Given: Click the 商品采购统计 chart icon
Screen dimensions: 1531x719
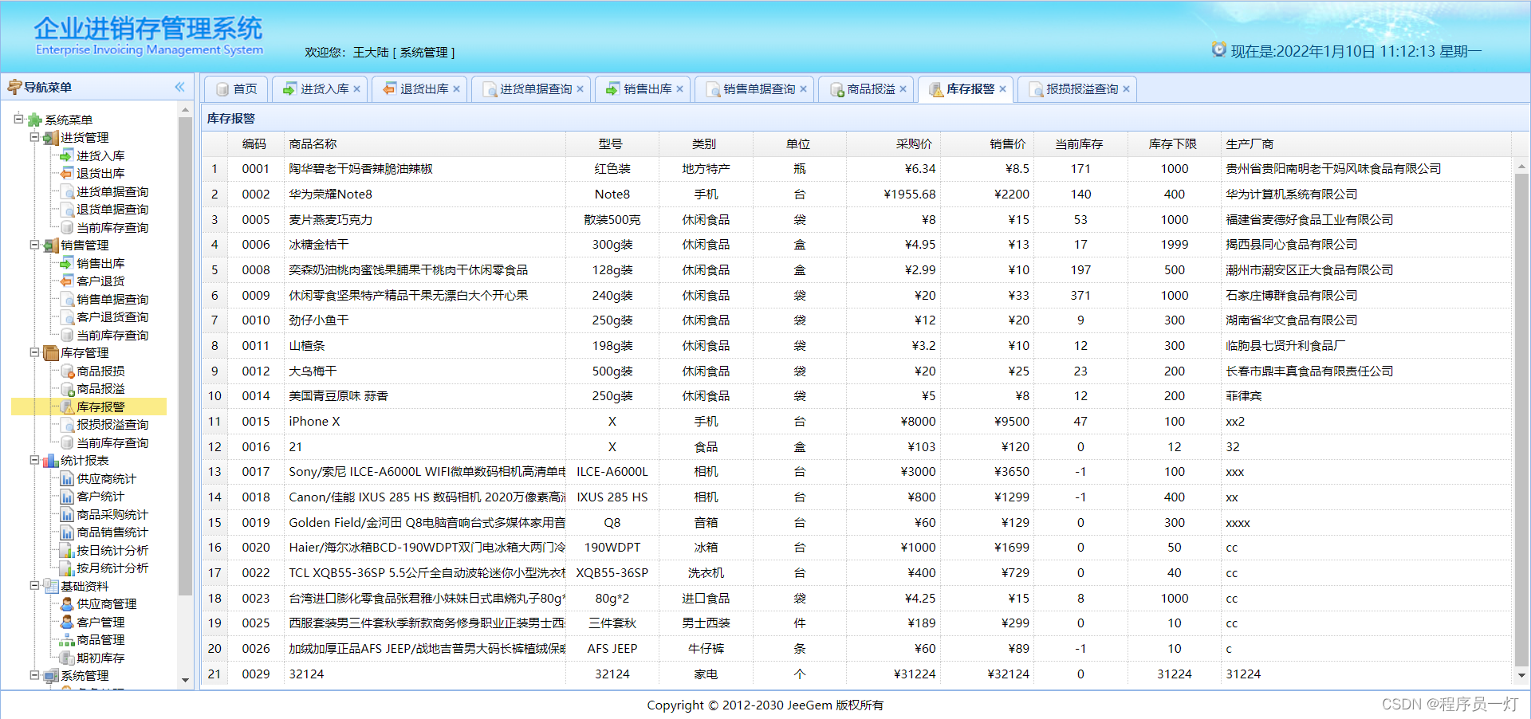Looking at the screenshot, I should point(67,514).
